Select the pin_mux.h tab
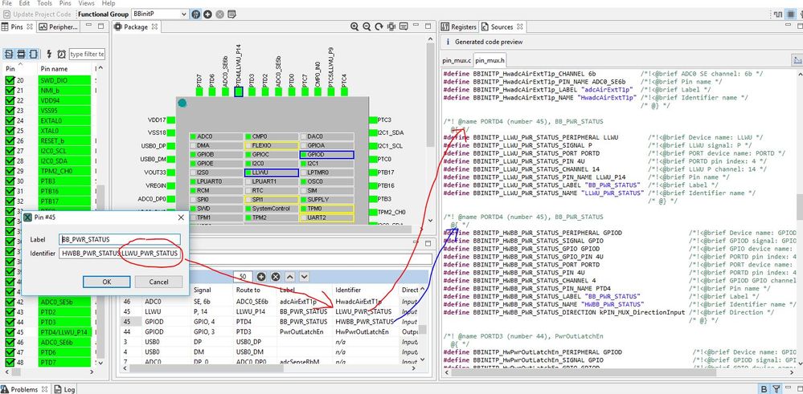 point(490,60)
